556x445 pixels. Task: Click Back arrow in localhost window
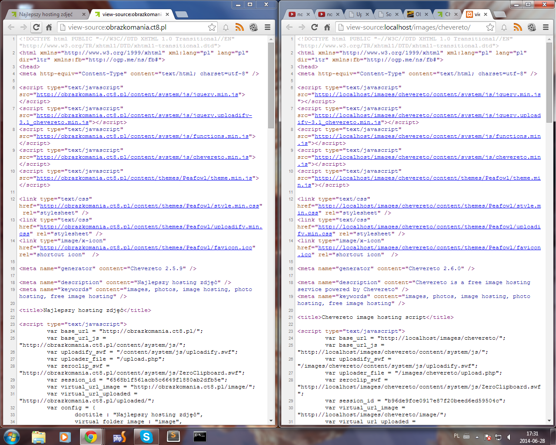click(x=290, y=27)
